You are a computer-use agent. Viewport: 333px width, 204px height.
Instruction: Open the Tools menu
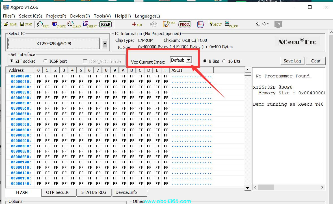click(x=102, y=16)
